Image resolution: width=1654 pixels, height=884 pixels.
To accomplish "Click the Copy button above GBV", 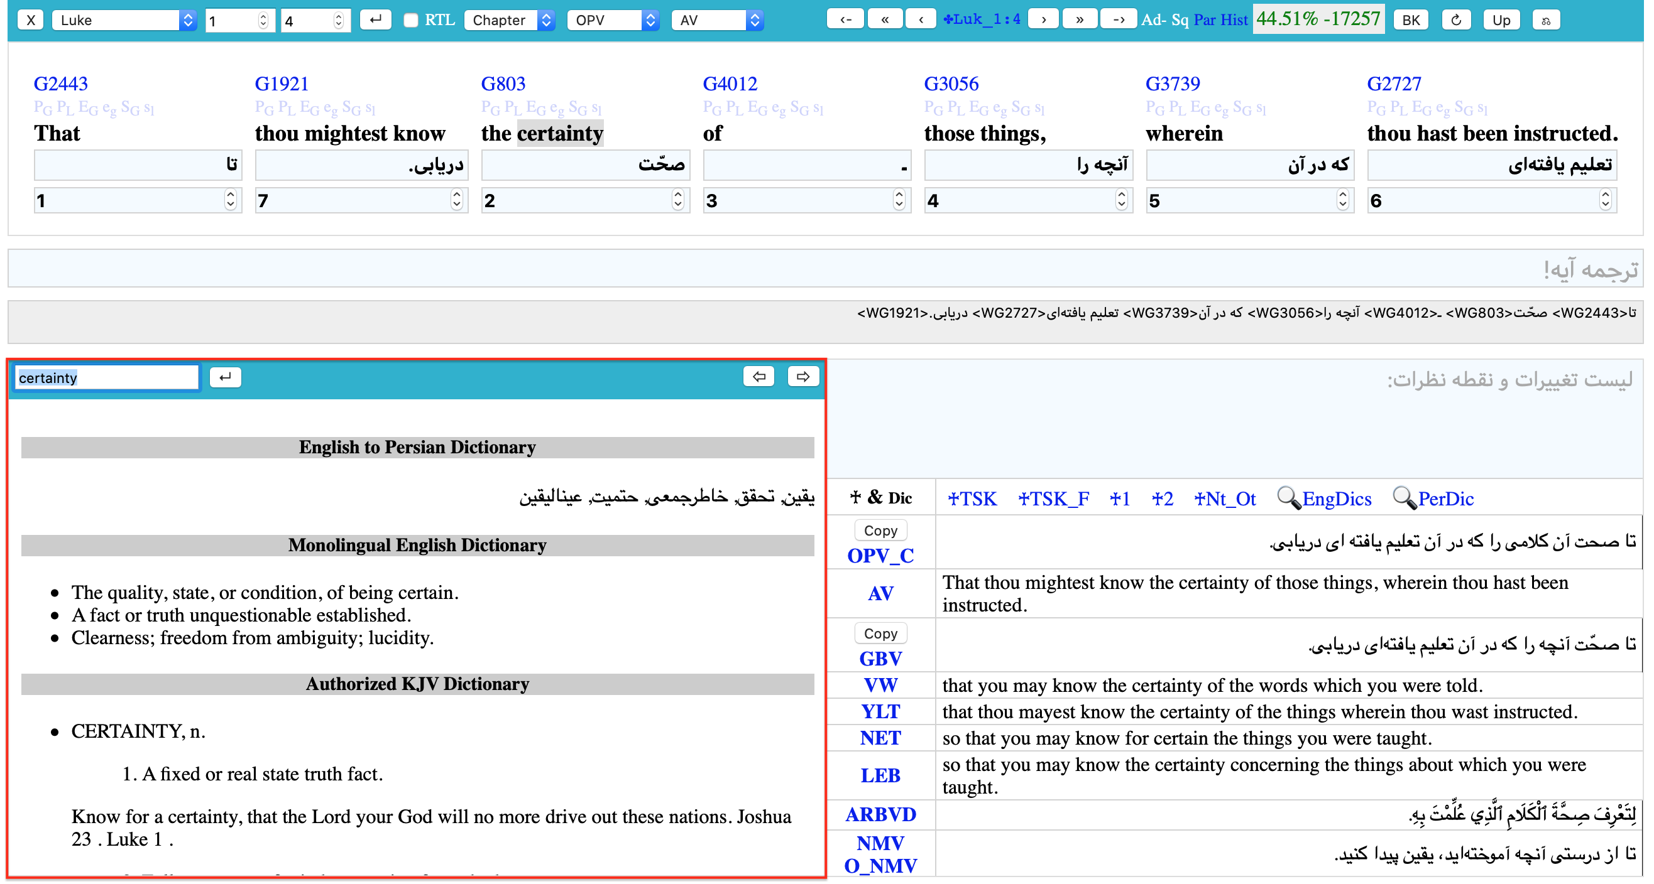I will 880,634.
